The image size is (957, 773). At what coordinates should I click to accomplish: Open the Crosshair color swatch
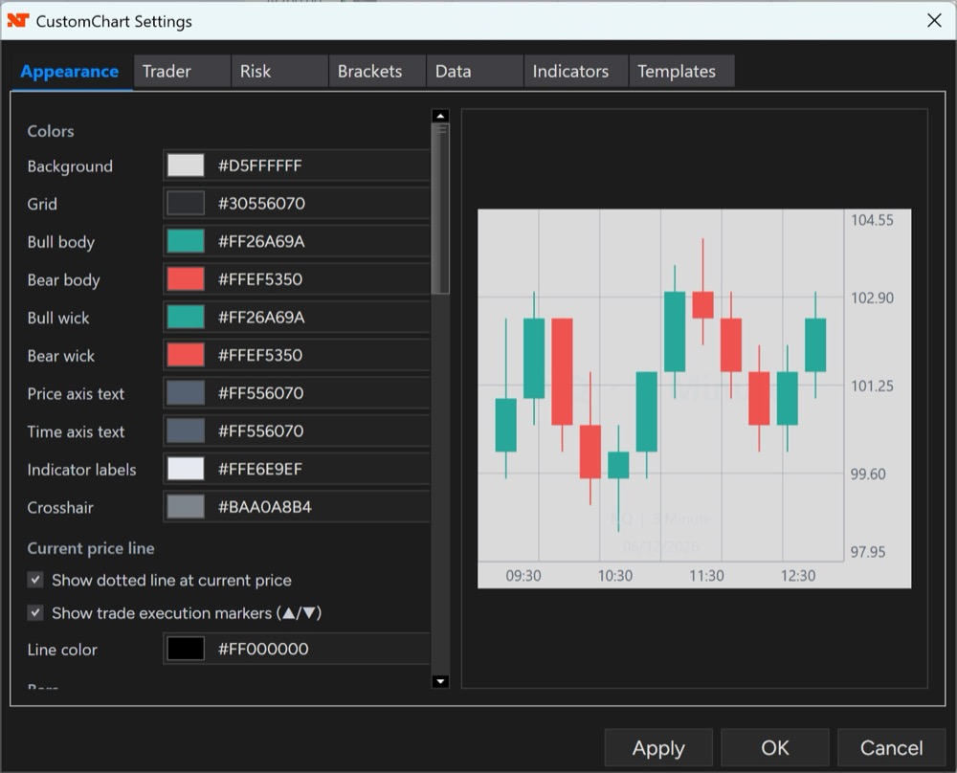pyautogui.click(x=186, y=506)
